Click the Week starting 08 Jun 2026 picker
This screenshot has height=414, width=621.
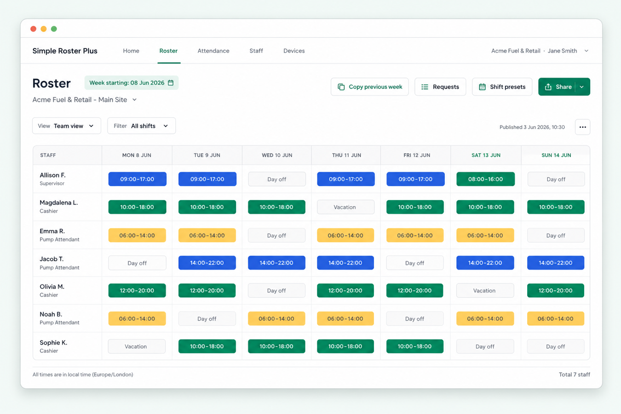point(132,83)
